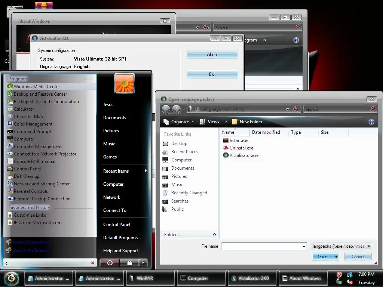Image resolution: width=383 pixels, height=287 pixels.
Task: Open Default Programs from Start menu
Action: (120, 238)
